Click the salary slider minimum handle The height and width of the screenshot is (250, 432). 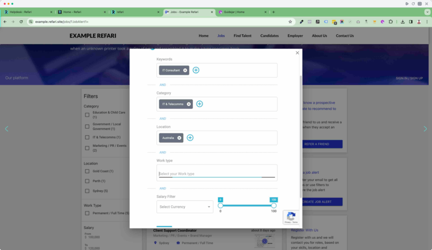tap(220, 205)
